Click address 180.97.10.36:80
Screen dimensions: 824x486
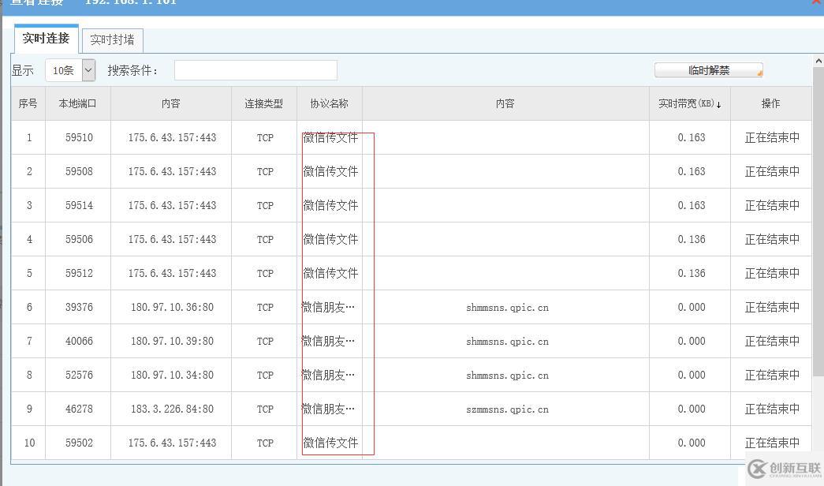(173, 307)
